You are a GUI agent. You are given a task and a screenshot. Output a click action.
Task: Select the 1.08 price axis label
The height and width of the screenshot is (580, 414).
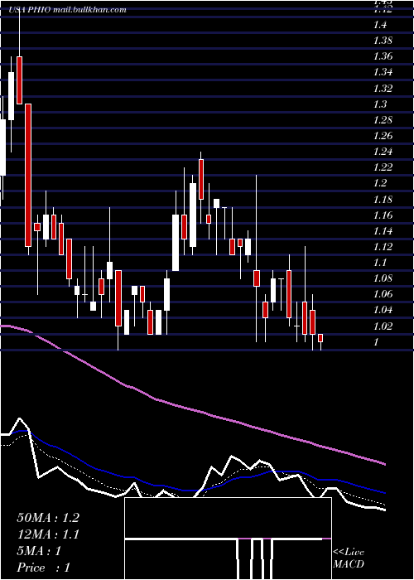[x=383, y=278]
